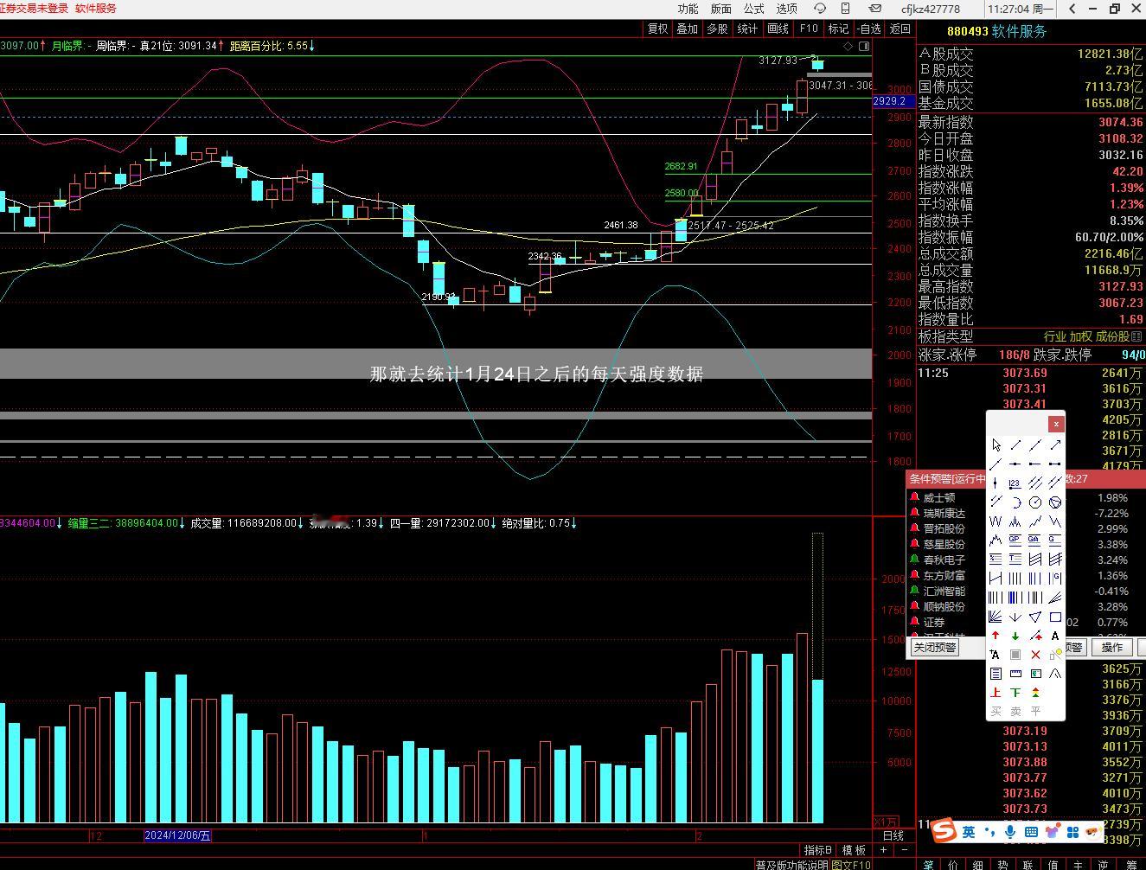This screenshot has height=870, width=1146.
Task: Select the vertical cycle lines tool
Action: (1015, 578)
